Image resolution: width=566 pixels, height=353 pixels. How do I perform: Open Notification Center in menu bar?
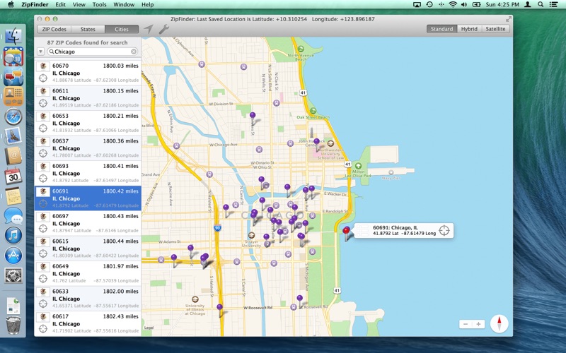(553, 4)
